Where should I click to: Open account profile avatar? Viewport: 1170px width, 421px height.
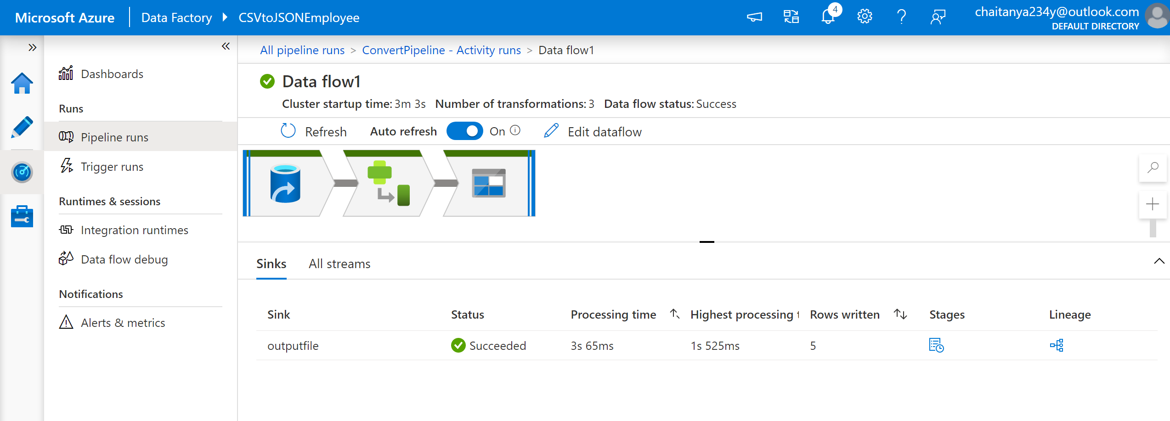tap(1157, 17)
